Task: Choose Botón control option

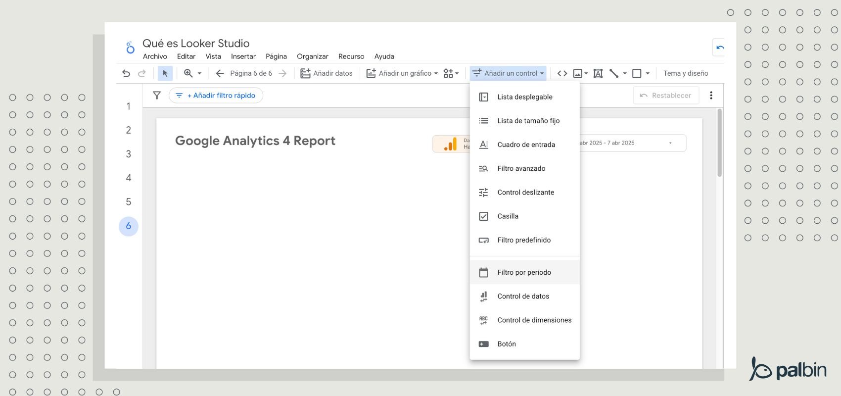Action: click(x=524, y=344)
